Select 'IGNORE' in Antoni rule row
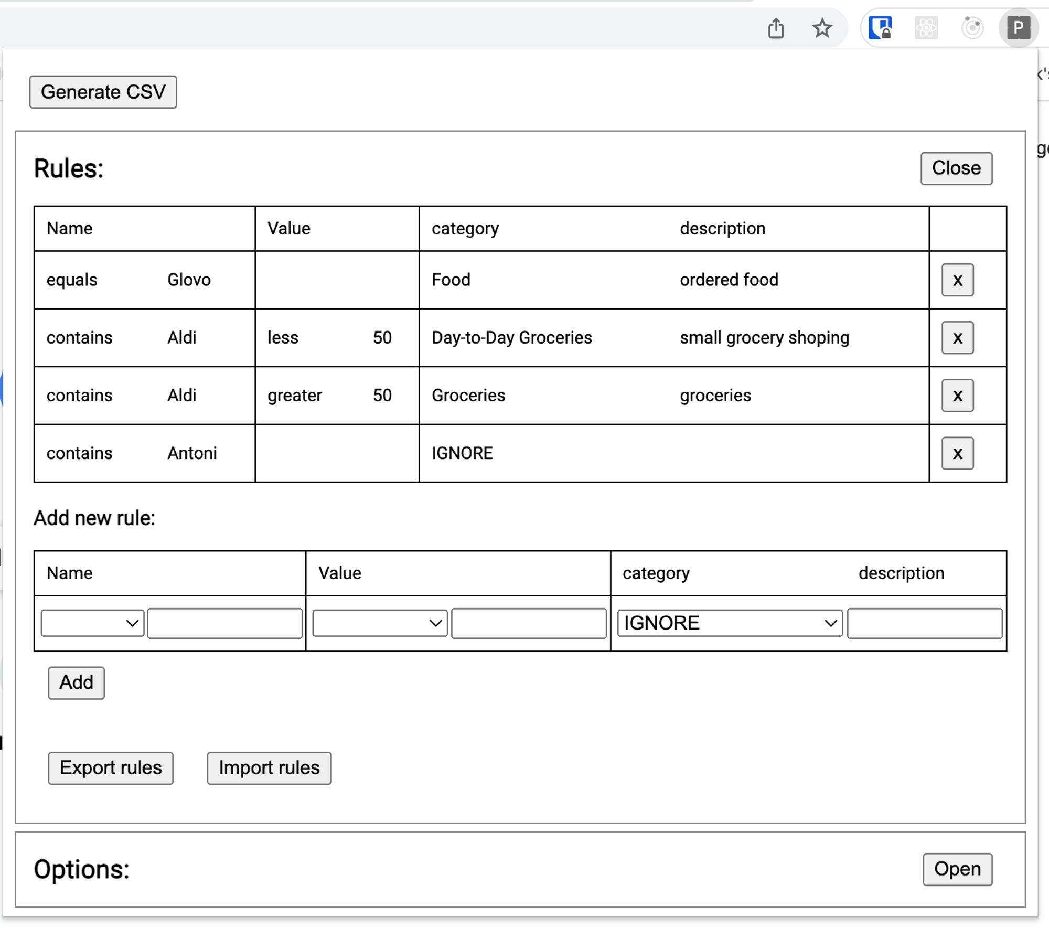This screenshot has height=928, width=1049. tap(462, 453)
